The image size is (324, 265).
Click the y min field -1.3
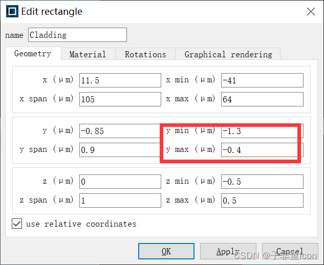click(x=262, y=131)
